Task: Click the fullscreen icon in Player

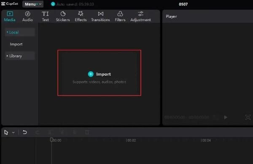Action: (248, 118)
